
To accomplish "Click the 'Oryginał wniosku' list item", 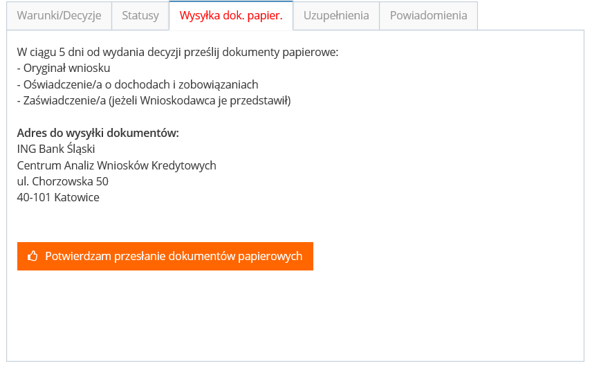I will coord(66,68).
